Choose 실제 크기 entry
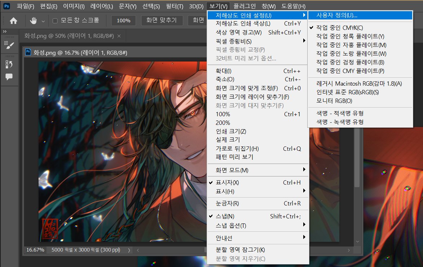423x267 pixels. 257,139
